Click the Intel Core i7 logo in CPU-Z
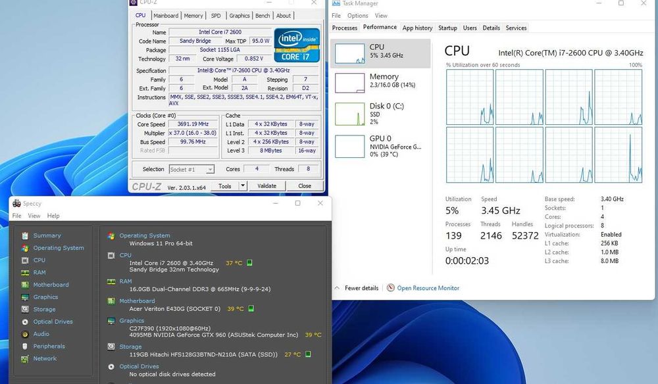 pos(297,45)
